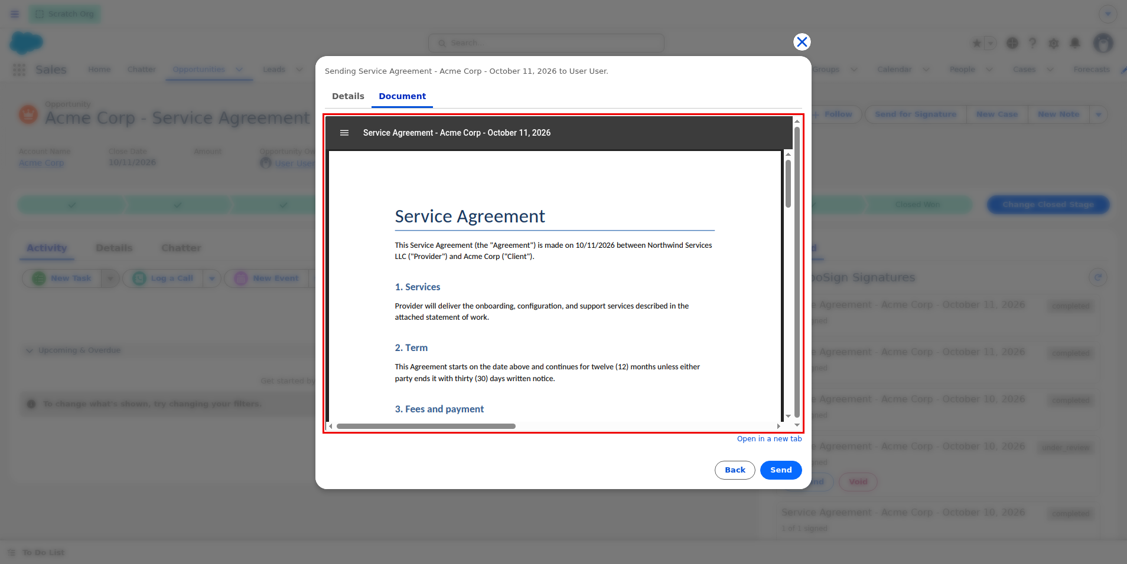Refresh the Signatures panel
1127x564 pixels.
(1098, 277)
